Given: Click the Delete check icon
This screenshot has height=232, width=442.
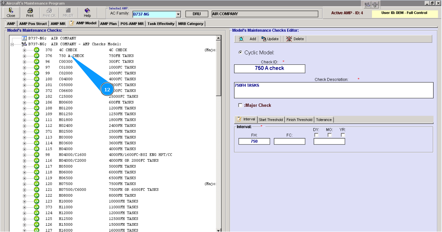Looking at the screenshot, I should (289, 39).
